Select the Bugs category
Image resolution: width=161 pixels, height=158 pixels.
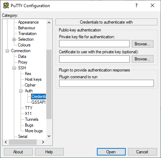(x=29, y=125)
